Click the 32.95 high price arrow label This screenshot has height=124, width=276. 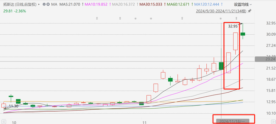[233, 26]
